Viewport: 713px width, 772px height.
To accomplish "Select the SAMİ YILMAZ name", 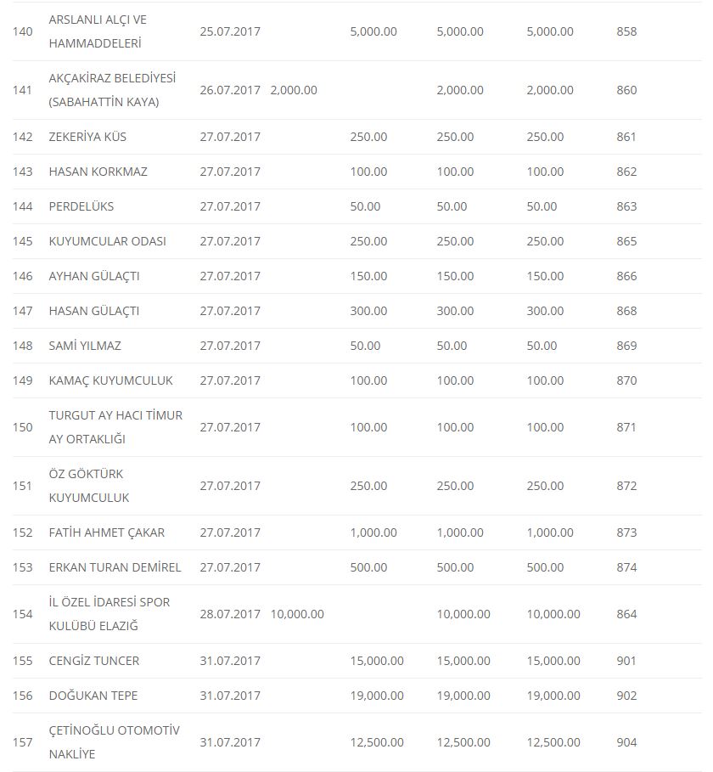I will [85, 346].
